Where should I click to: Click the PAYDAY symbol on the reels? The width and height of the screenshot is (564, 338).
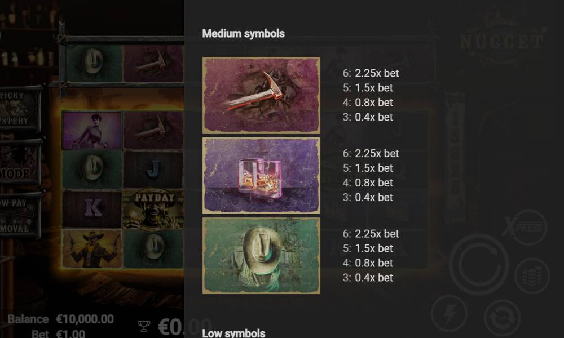tap(153, 209)
